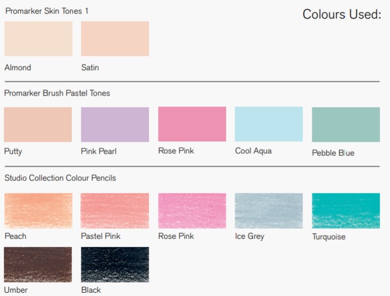Pick the Putty pastel swatch
Image resolution: width=390 pixels, height=296 pixels.
[x=38, y=124]
